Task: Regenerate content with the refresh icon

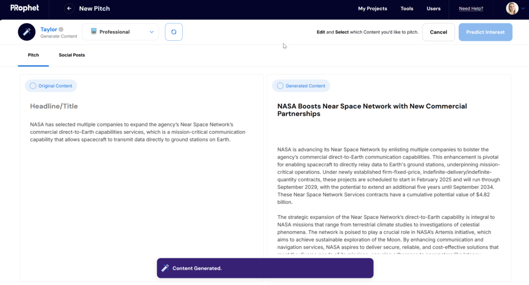Action: (174, 32)
